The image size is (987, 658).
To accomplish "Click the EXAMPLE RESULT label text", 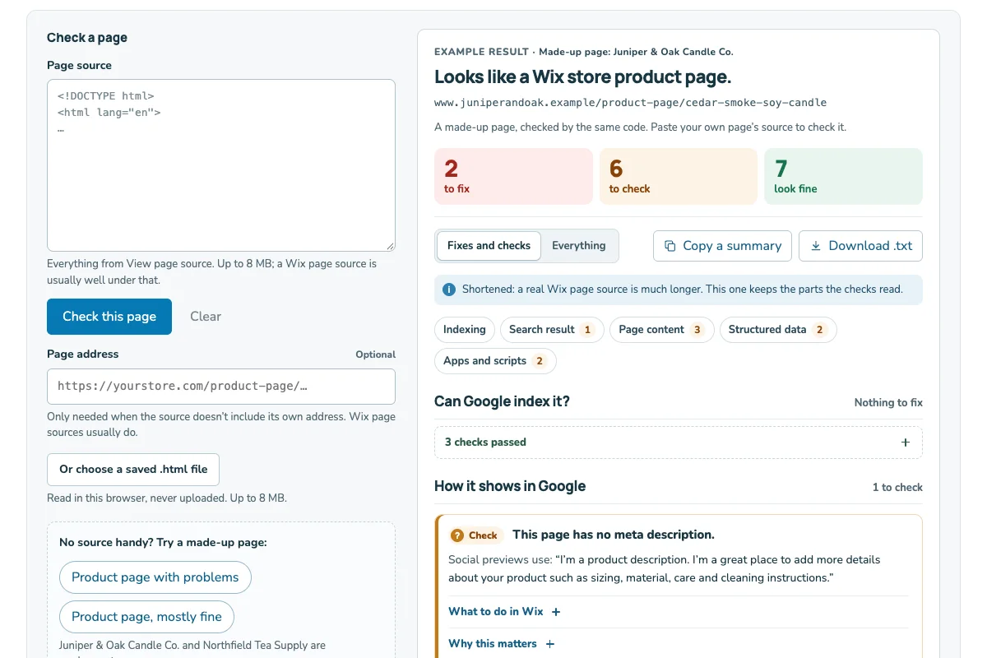I will pyautogui.click(x=481, y=52).
